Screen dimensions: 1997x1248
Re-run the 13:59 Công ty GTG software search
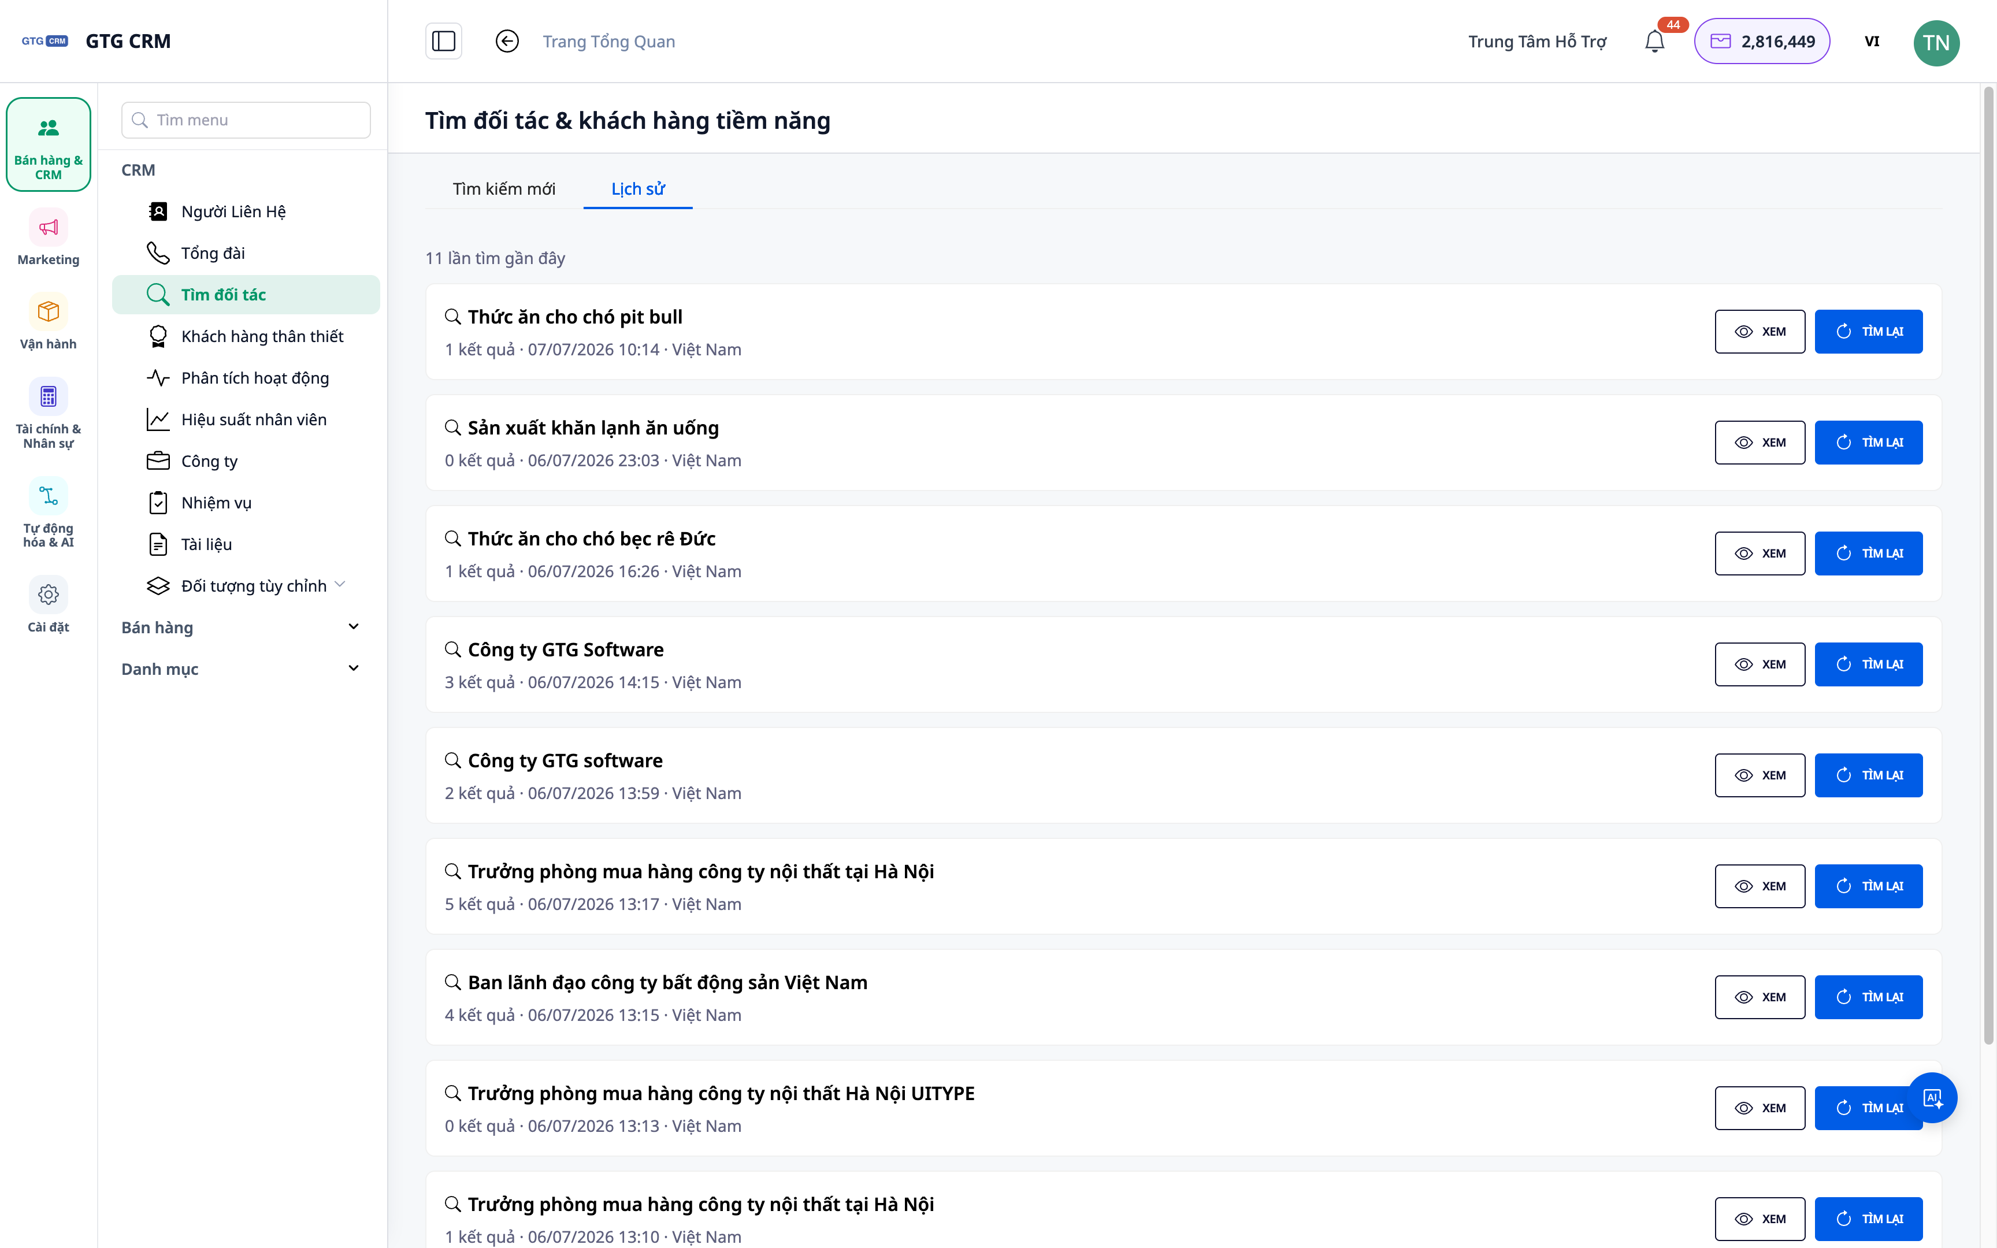[x=1868, y=775]
